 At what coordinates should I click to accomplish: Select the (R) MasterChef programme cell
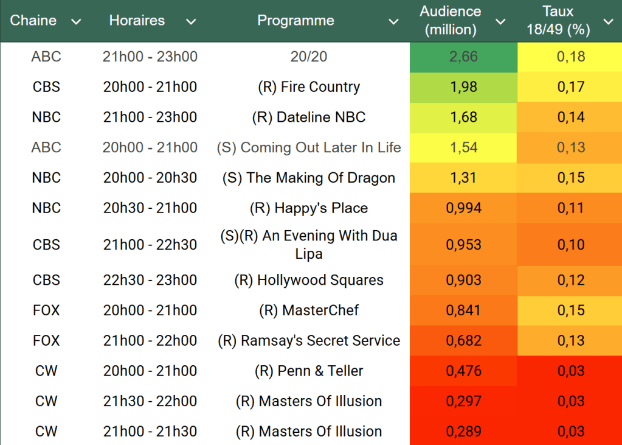point(309,310)
